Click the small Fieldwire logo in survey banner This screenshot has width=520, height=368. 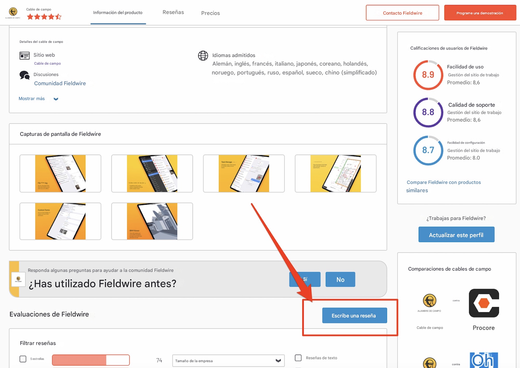tap(18, 279)
